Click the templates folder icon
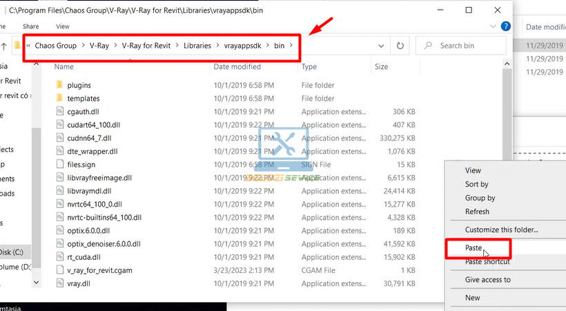The height and width of the screenshot is (311, 566). [x=60, y=98]
